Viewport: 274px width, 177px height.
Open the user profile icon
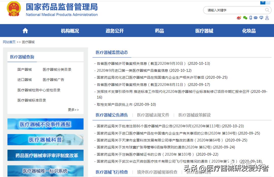[267, 18]
